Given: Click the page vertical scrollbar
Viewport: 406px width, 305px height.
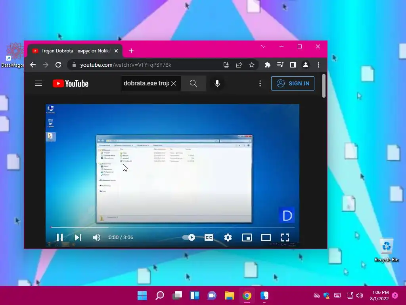Looking at the screenshot, I should click(x=324, y=86).
